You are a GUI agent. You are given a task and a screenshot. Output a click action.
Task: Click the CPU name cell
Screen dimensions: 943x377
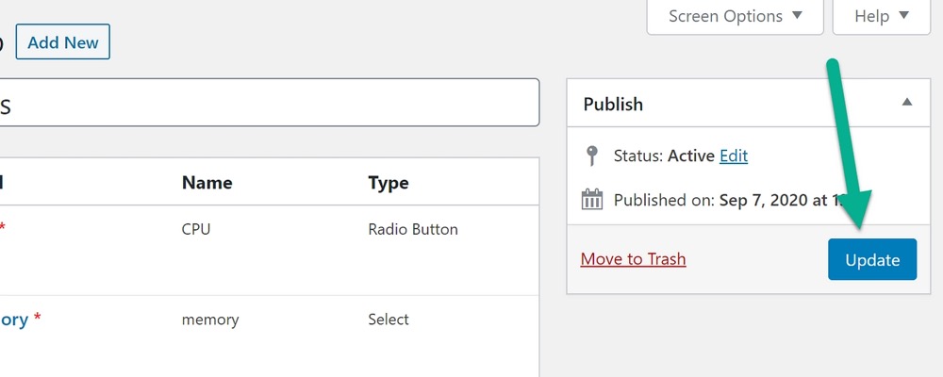196,229
